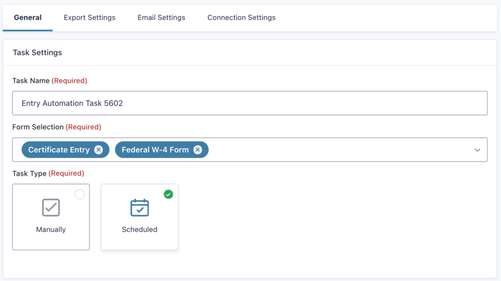Screen dimensions: 501x281
Task: Click the Task Settings section heading
Action: point(37,52)
